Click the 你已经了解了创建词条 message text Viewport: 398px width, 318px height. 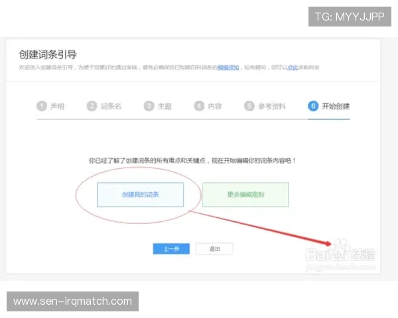[x=192, y=160]
